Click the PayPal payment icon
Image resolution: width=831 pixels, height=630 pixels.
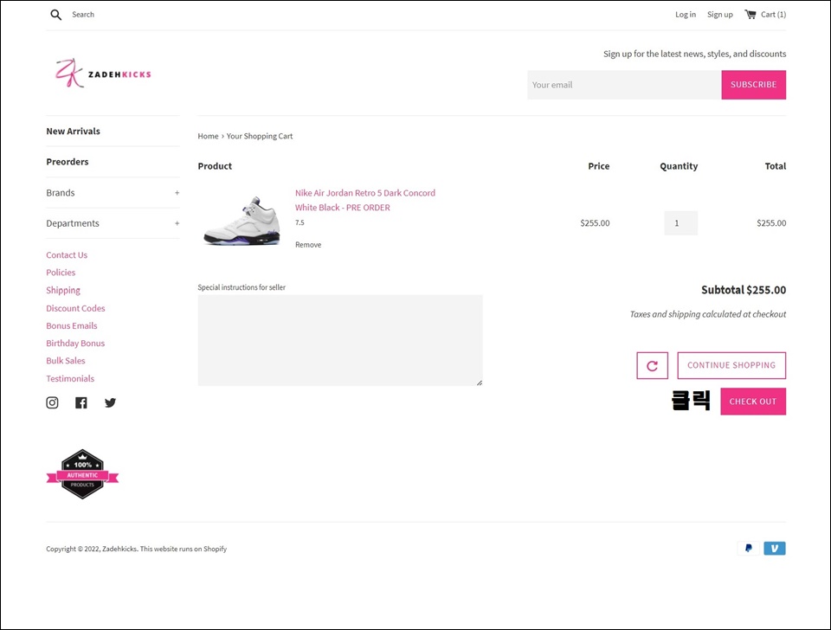click(x=748, y=549)
